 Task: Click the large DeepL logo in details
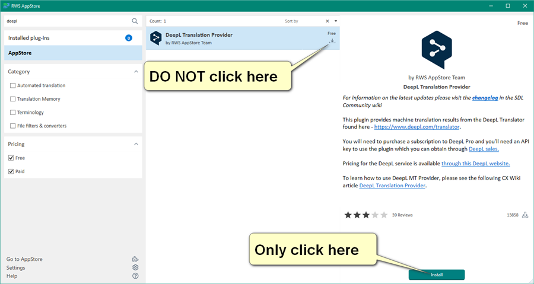pyautogui.click(x=436, y=50)
